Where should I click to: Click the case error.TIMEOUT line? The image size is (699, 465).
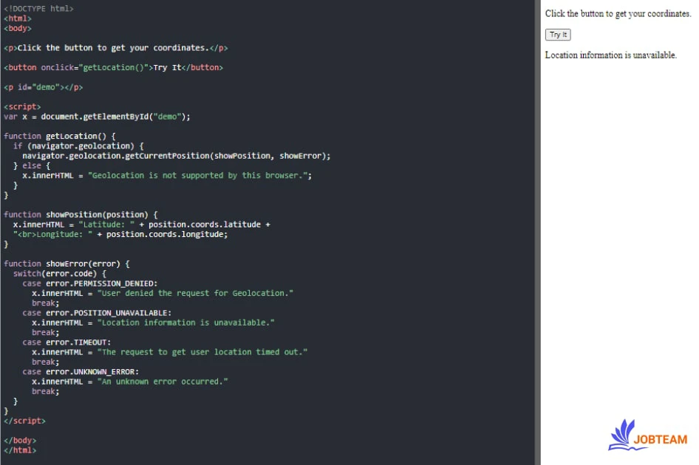coord(67,342)
